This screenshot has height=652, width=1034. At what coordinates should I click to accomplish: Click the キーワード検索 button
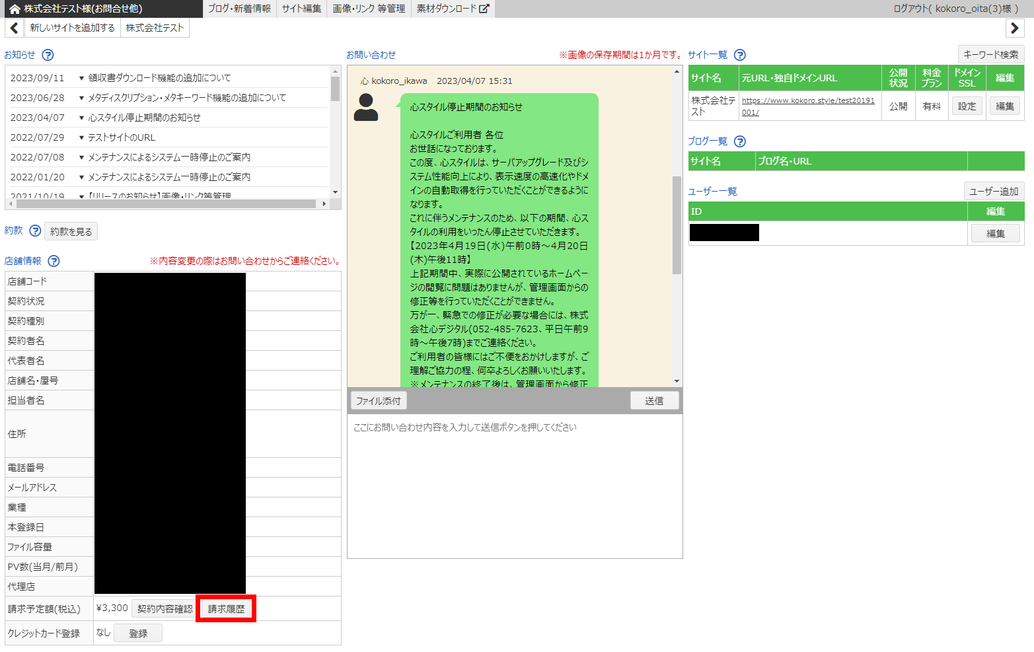tap(991, 55)
